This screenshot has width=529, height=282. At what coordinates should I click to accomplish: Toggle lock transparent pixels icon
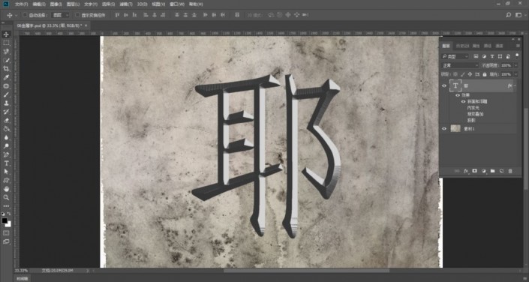point(455,74)
